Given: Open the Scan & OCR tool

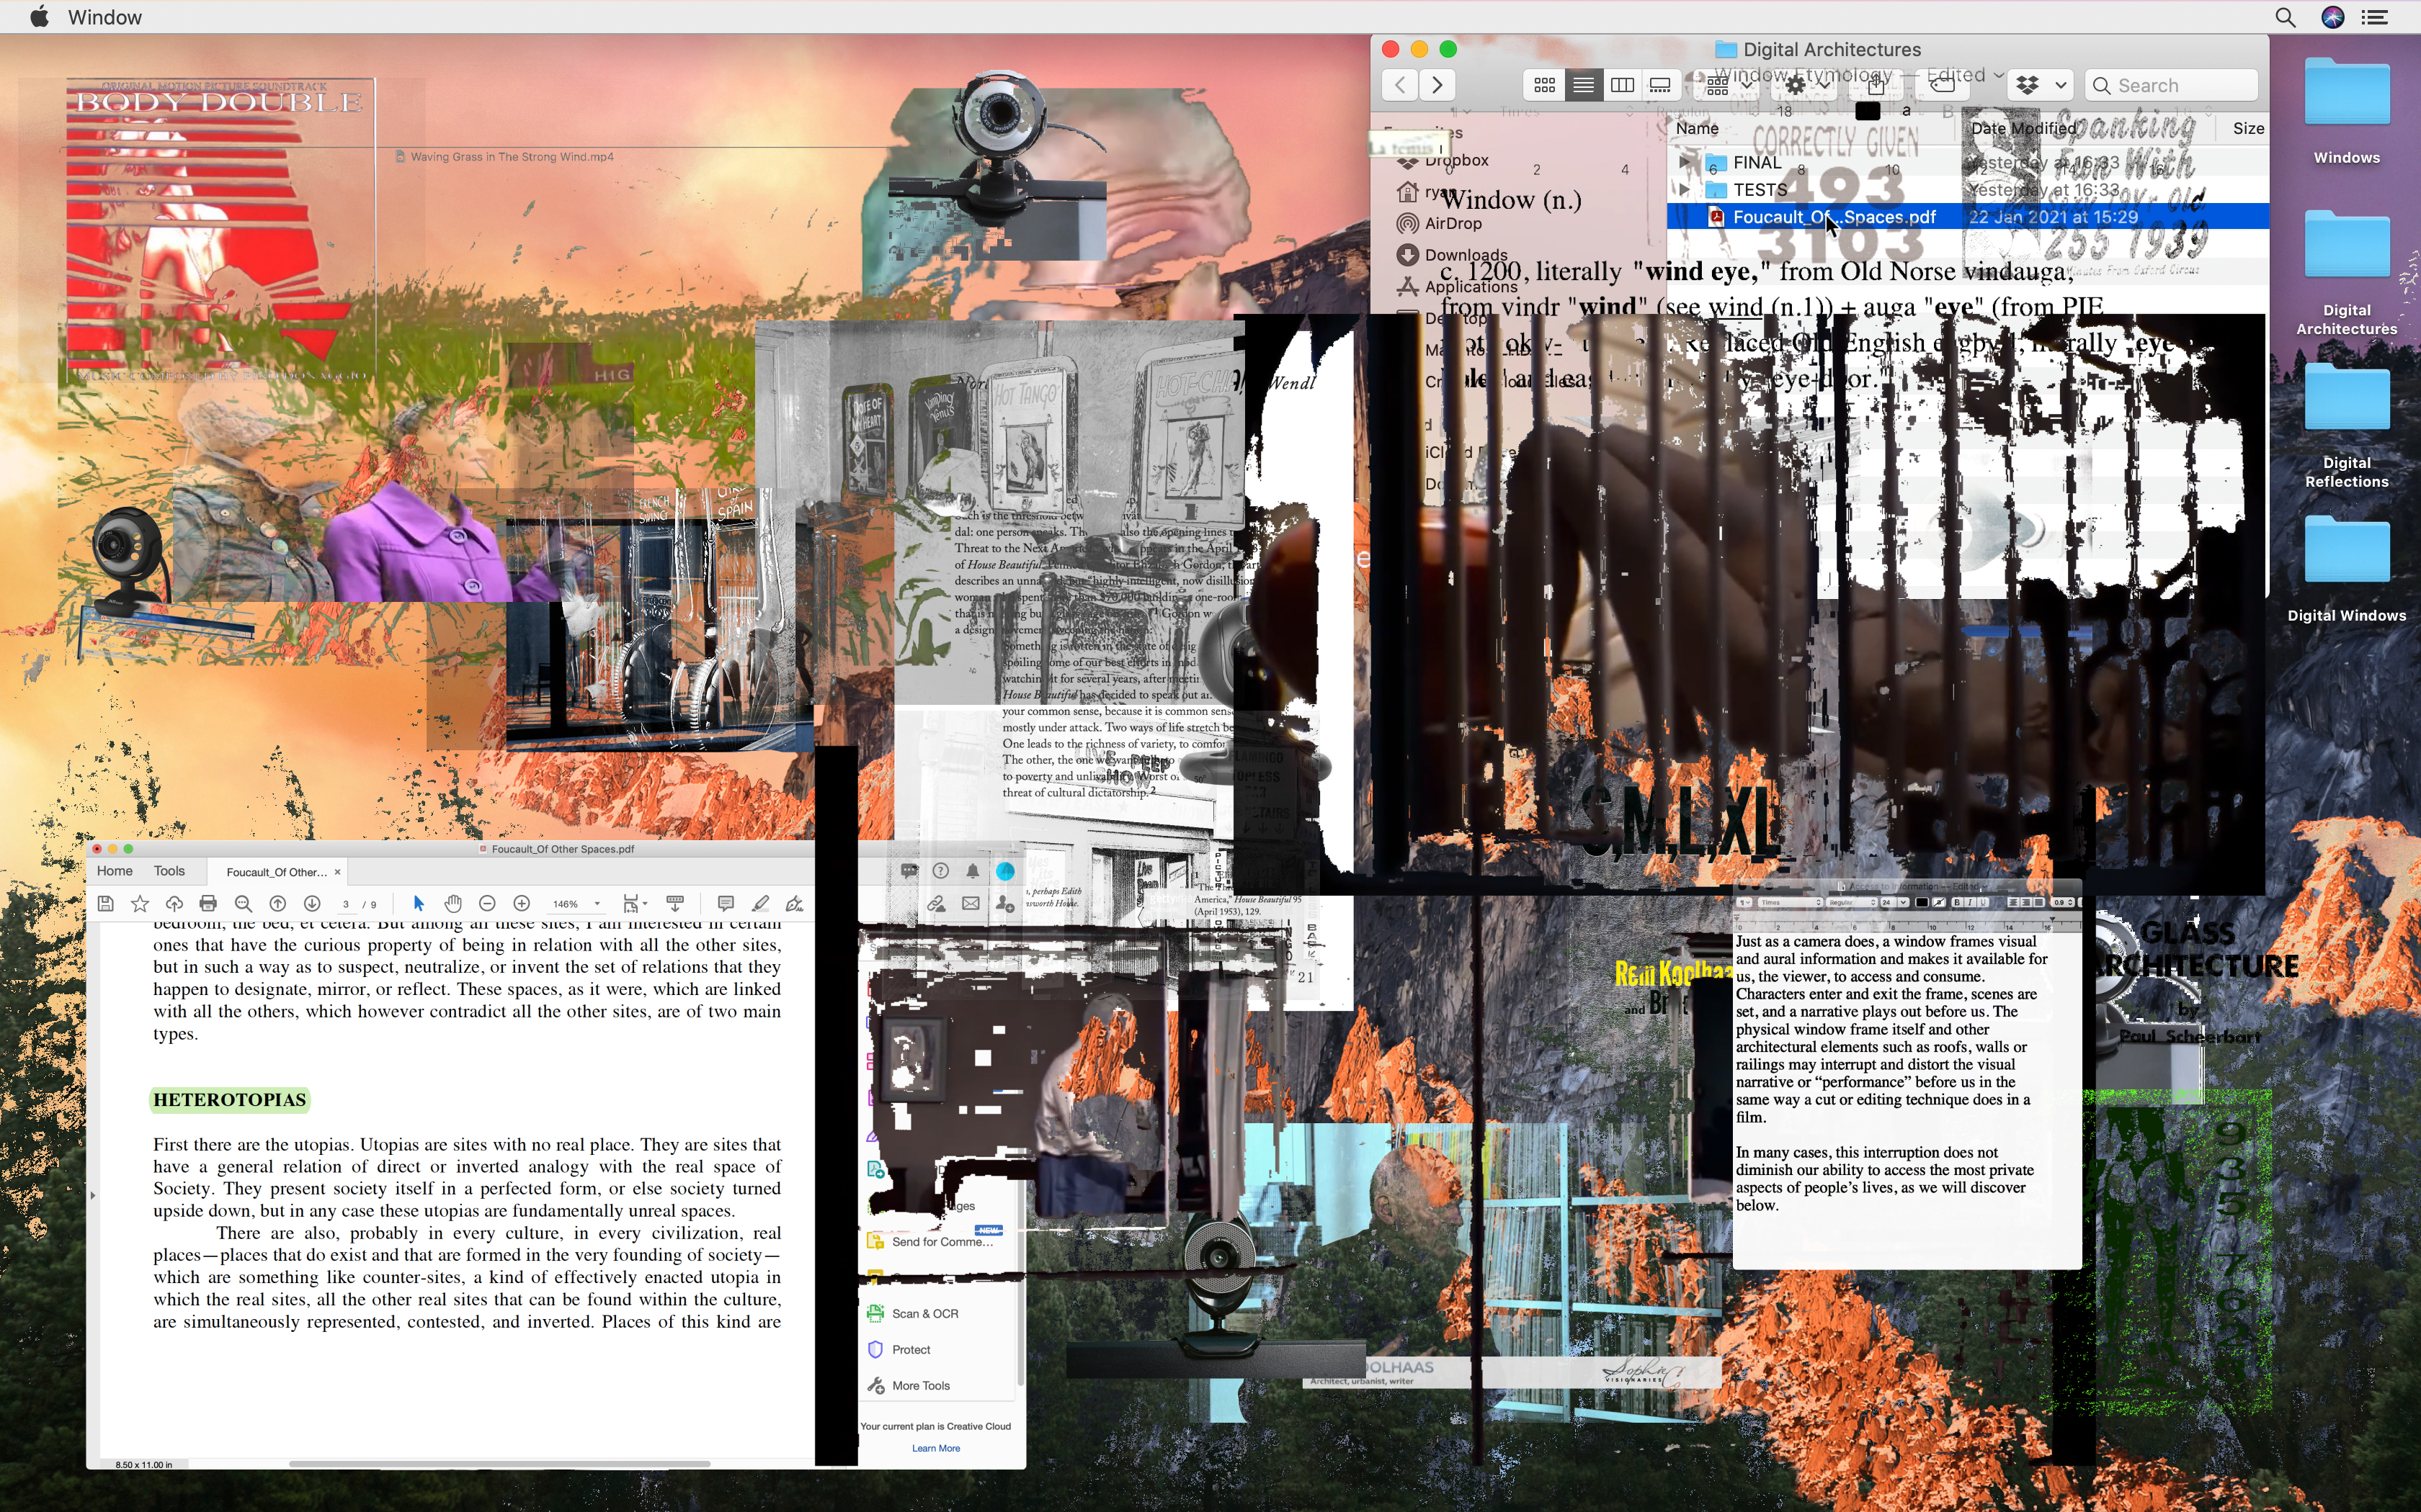Looking at the screenshot, I should [x=912, y=1313].
